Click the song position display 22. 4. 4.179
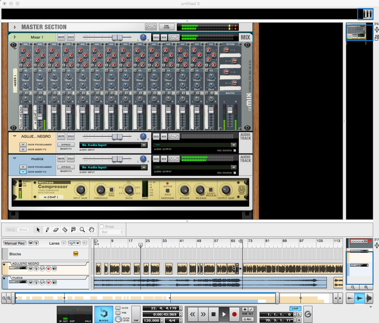The image size is (379, 323). click(161, 308)
